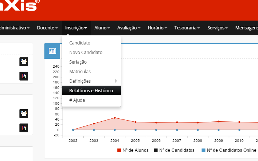258x161 pixels.
Task: Toggle the Nº de Alunos series in the legend
Action: pos(134,150)
